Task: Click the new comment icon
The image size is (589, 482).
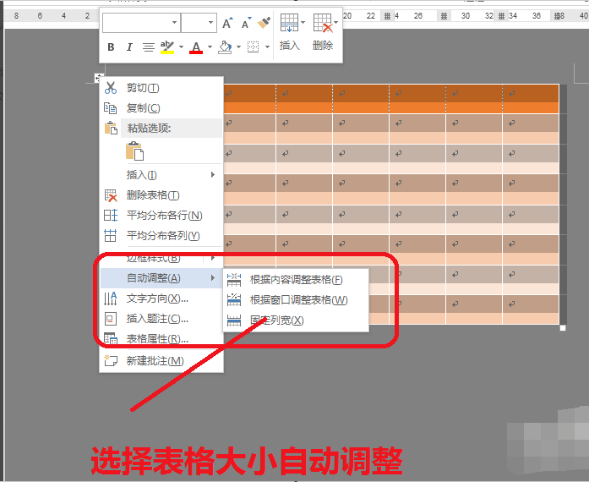Action: coord(111,360)
